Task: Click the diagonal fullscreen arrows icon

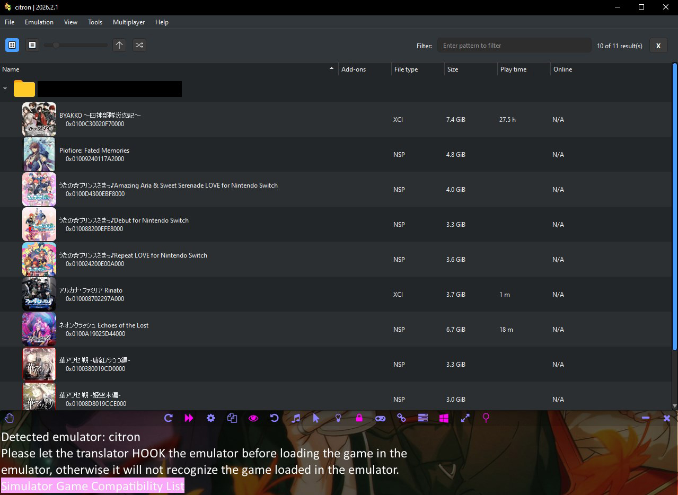Action: 465,418
